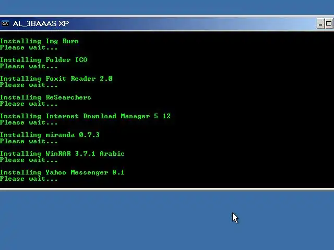Click Please wait under WinRAR line
The height and width of the screenshot is (250, 334).
click(29, 160)
